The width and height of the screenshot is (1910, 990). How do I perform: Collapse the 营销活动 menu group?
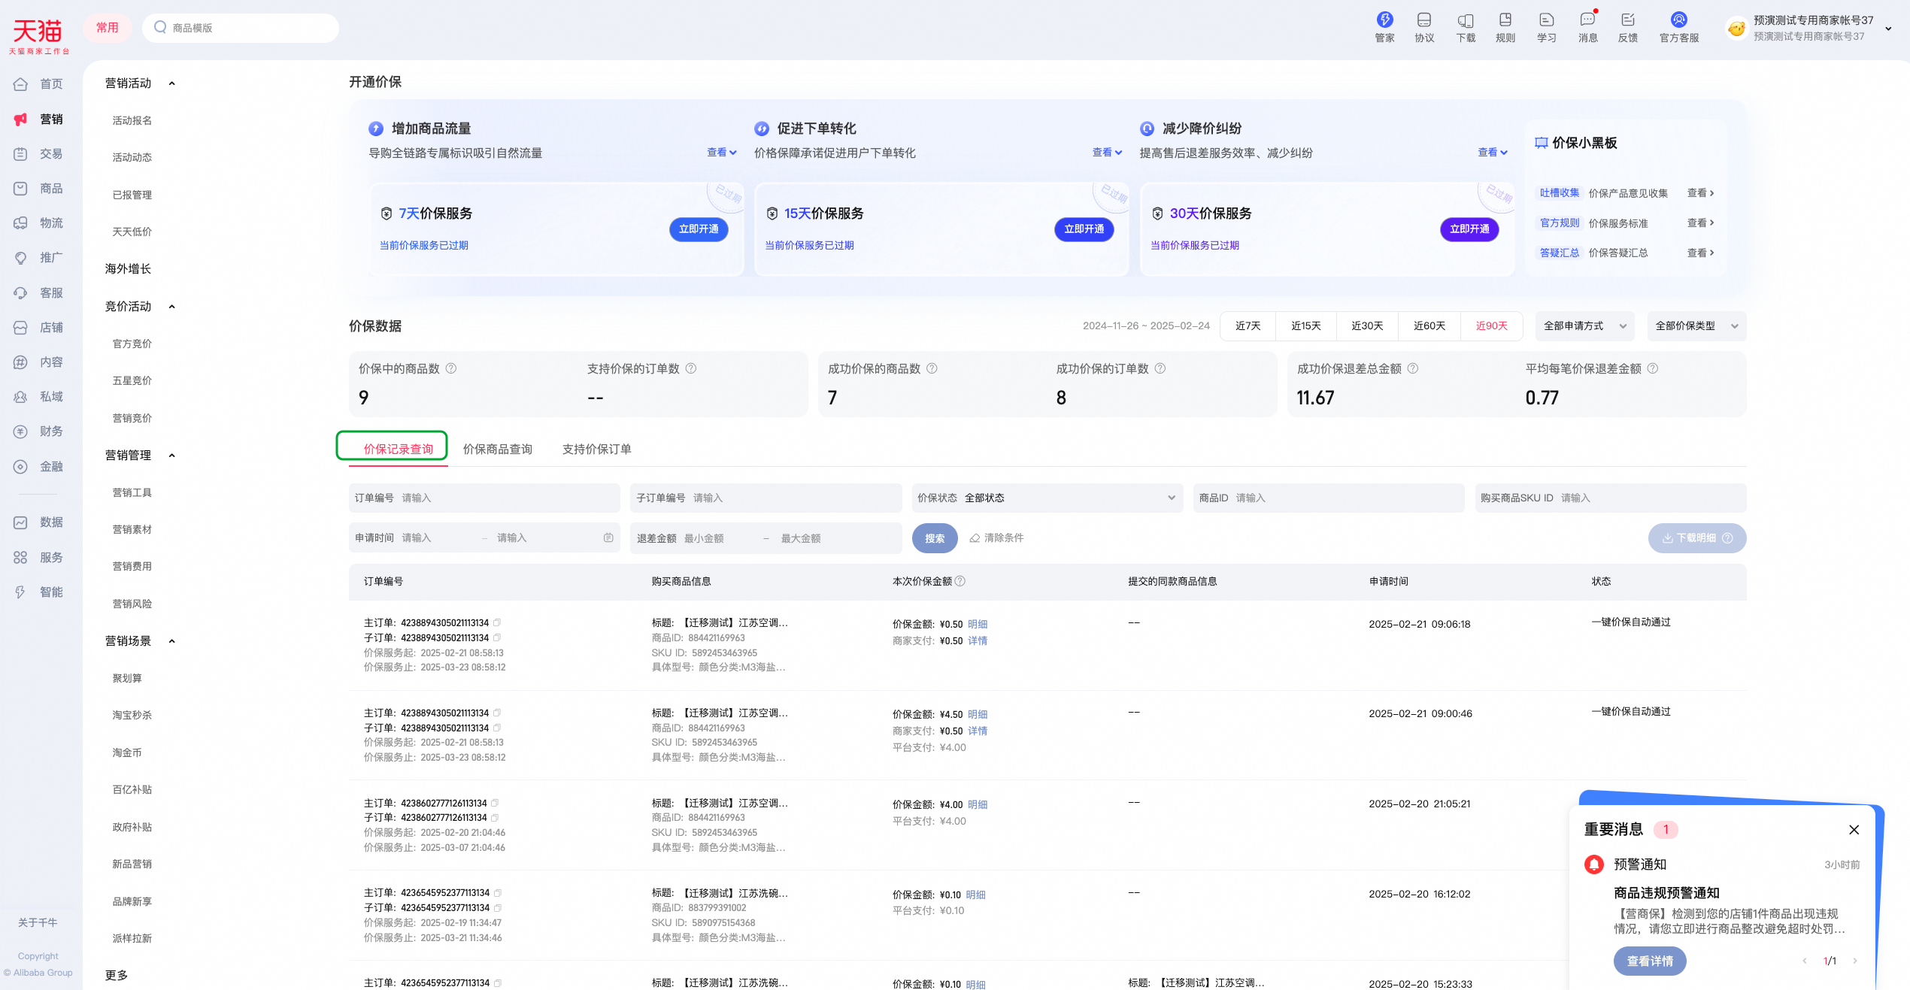coord(172,83)
